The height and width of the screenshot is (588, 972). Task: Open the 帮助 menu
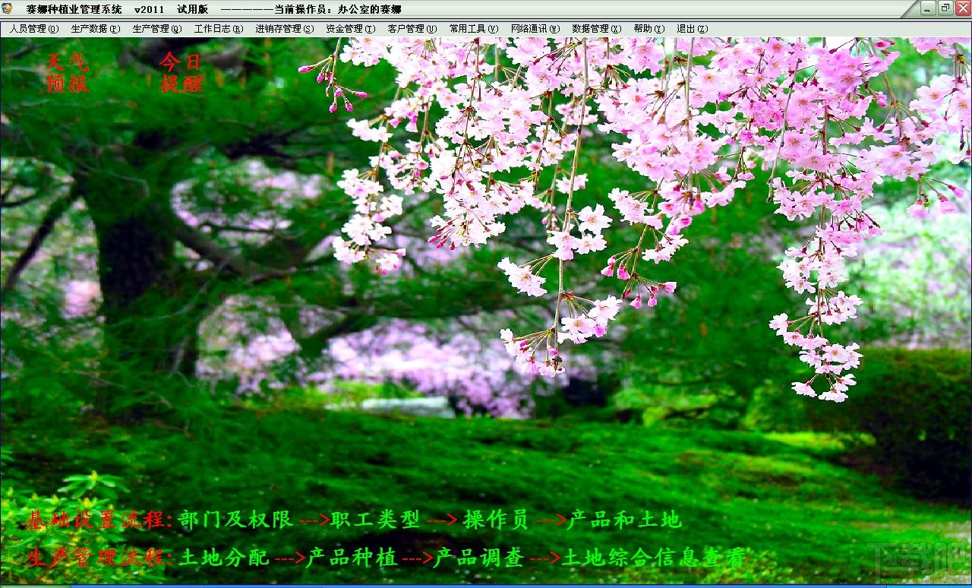click(x=649, y=29)
